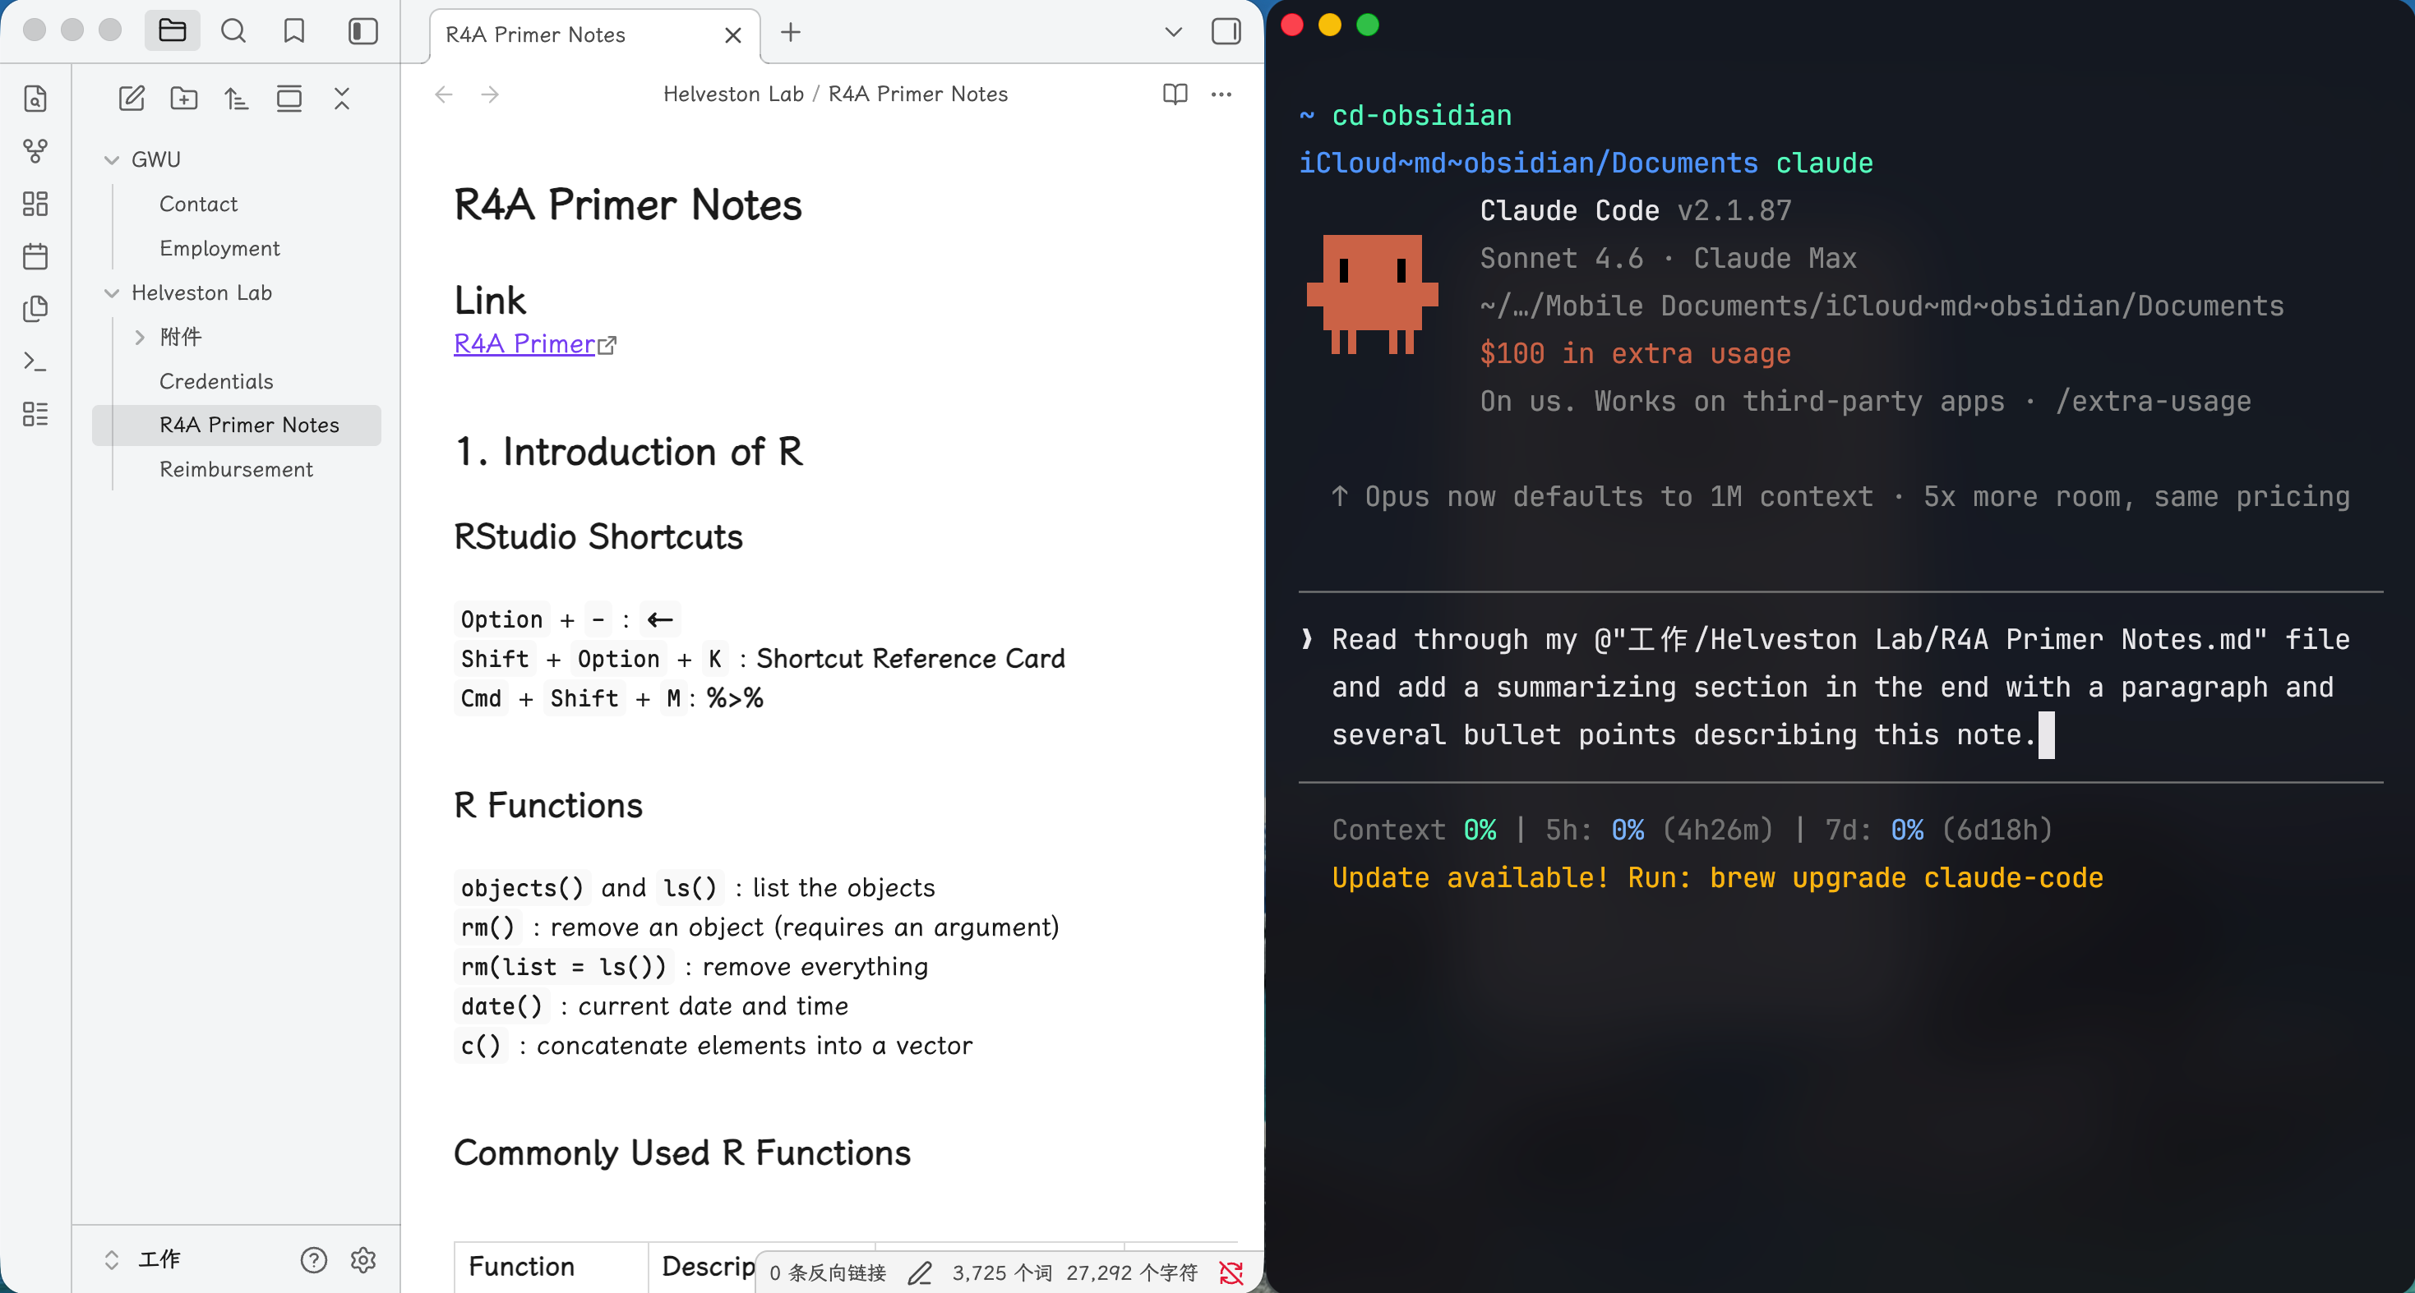Viewport: 2415px width, 1293px height.
Task: Open the Reimbursement note
Action: click(235, 468)
